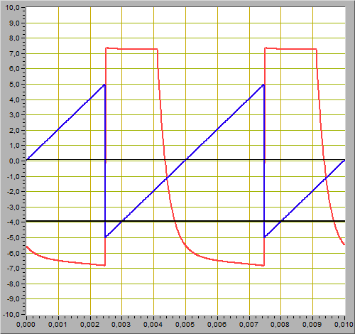Click the -10,0 y-axis label
This screenshot has width=355, height=334.
click(11, 315)
